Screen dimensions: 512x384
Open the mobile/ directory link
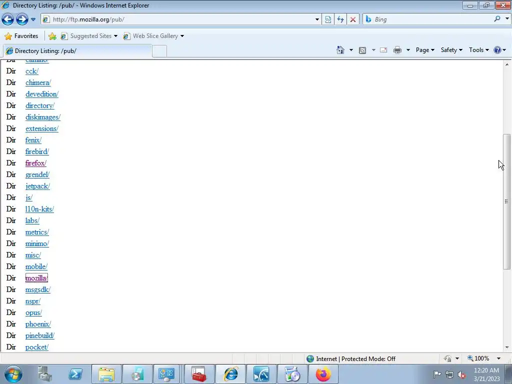point(36,266)
